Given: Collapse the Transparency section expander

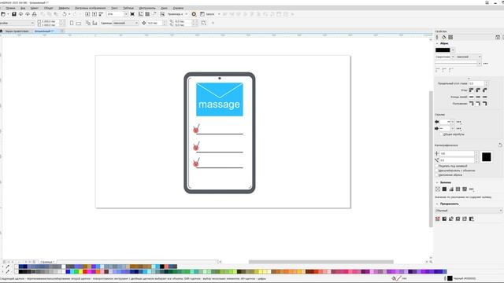Looking at the screenshot, I should click(437, 204).
